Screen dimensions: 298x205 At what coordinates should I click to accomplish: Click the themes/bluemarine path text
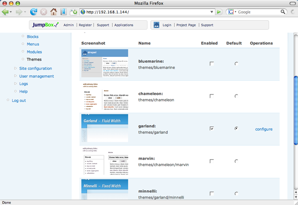156,67
